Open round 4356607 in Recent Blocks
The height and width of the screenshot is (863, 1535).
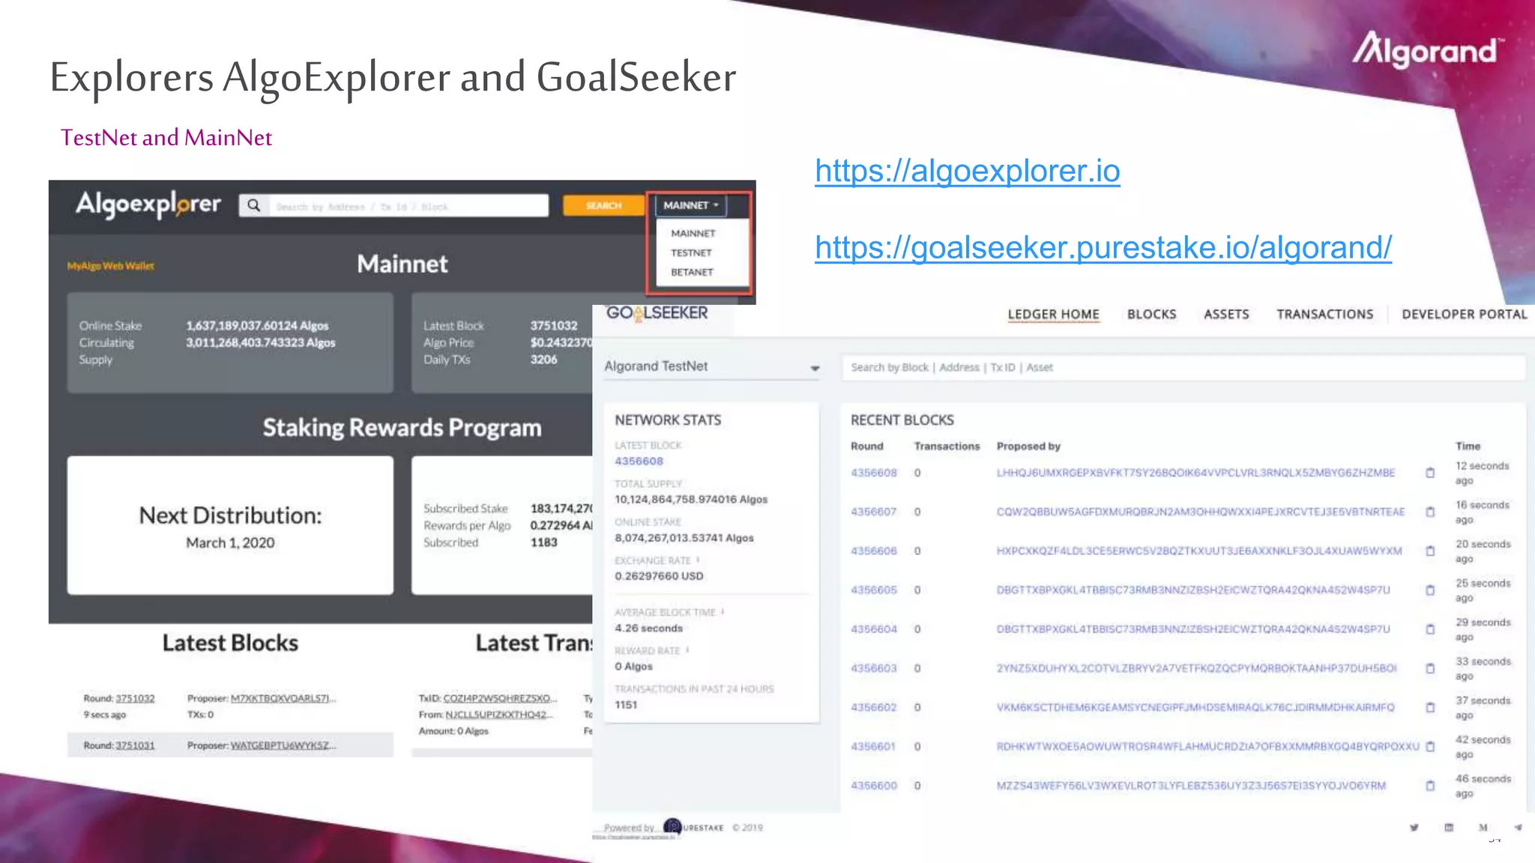click(x=873, y=512)
